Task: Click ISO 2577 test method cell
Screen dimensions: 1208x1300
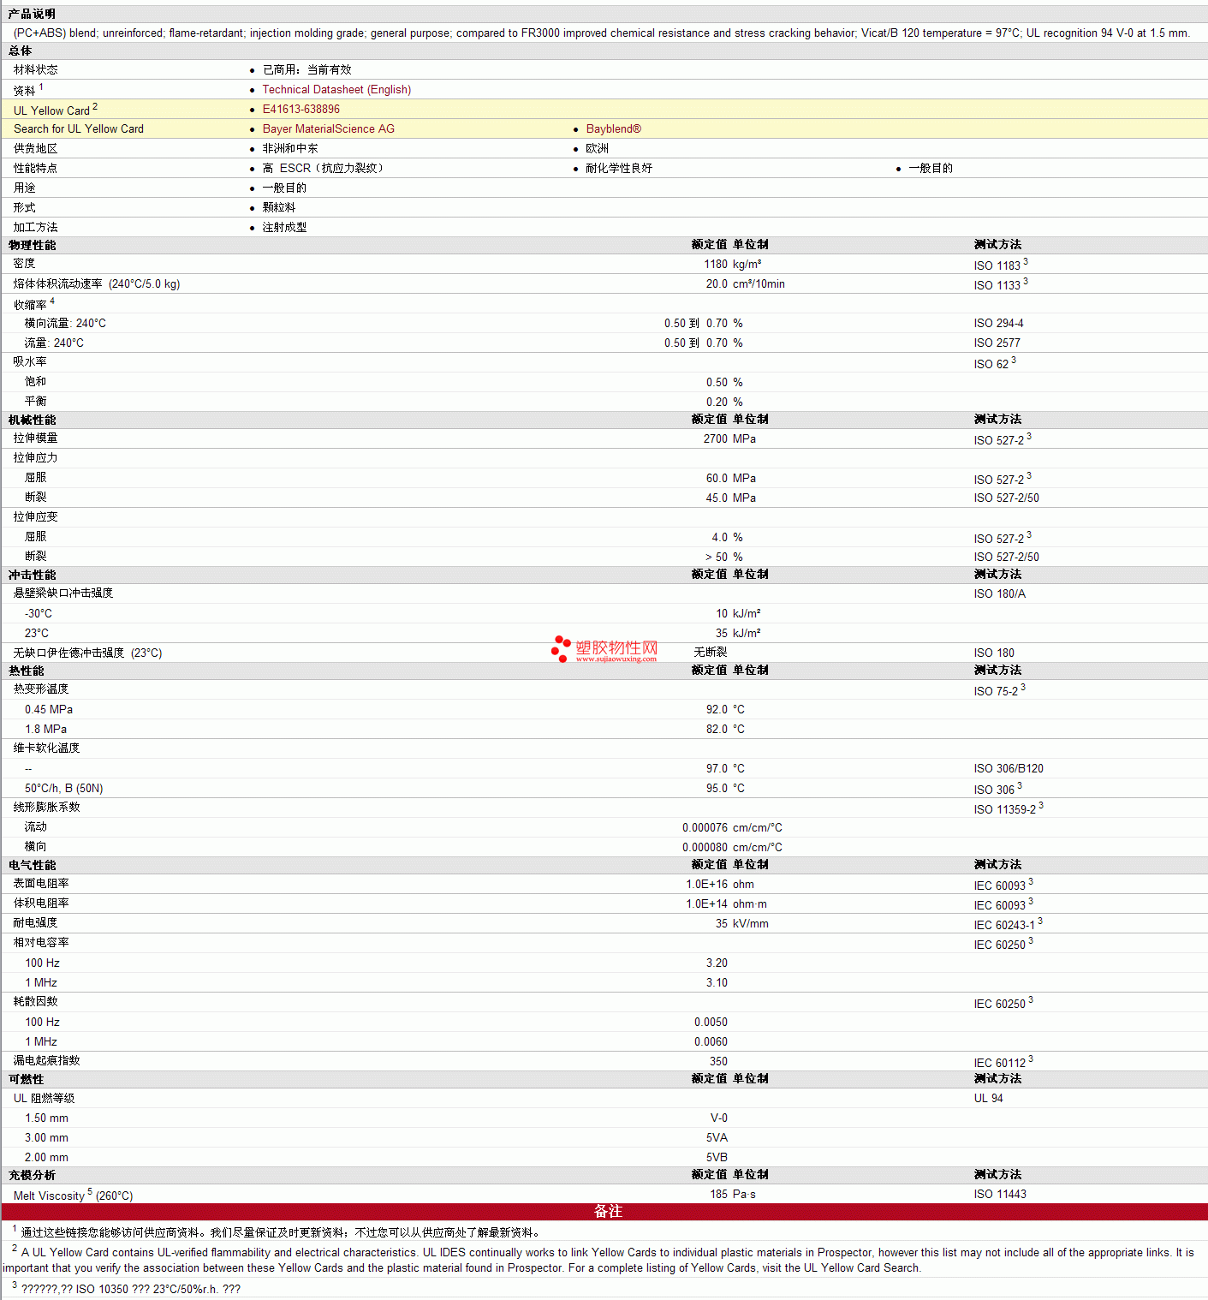Action: (x=997, y=343)
